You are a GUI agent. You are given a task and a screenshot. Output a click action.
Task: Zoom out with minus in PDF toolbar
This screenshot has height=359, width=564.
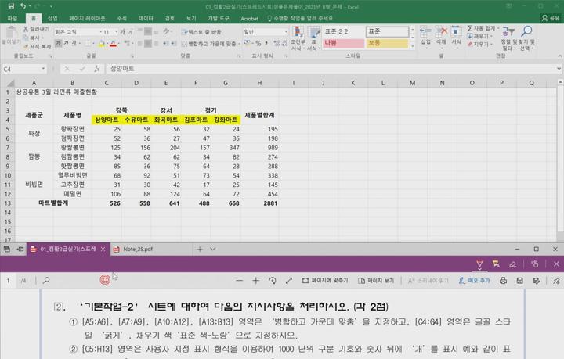coord(239,281)
